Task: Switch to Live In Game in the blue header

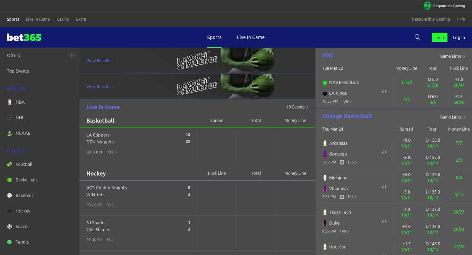Action: (251, 37)
